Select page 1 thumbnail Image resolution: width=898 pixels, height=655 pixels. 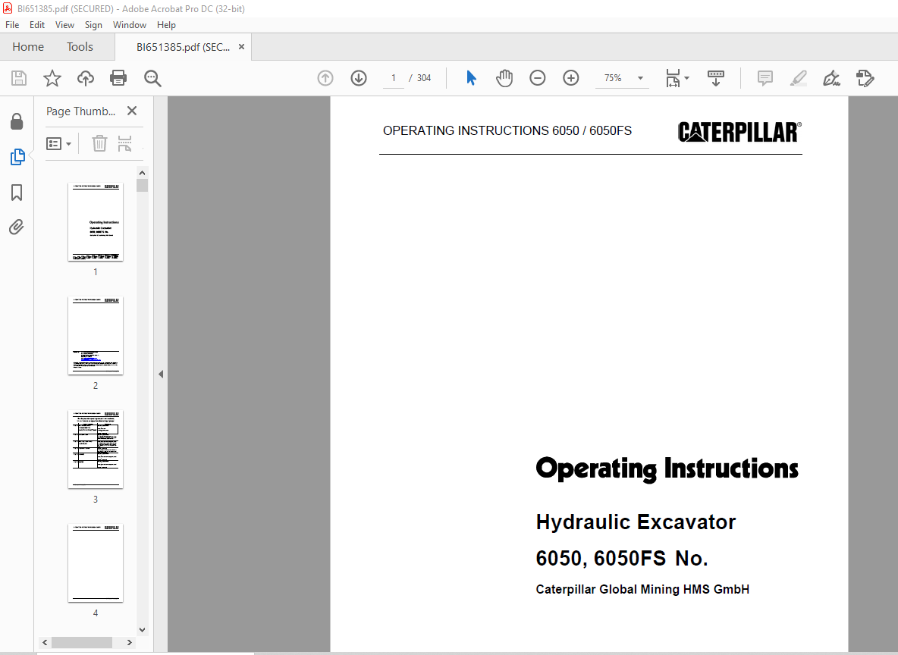(96, 222)
